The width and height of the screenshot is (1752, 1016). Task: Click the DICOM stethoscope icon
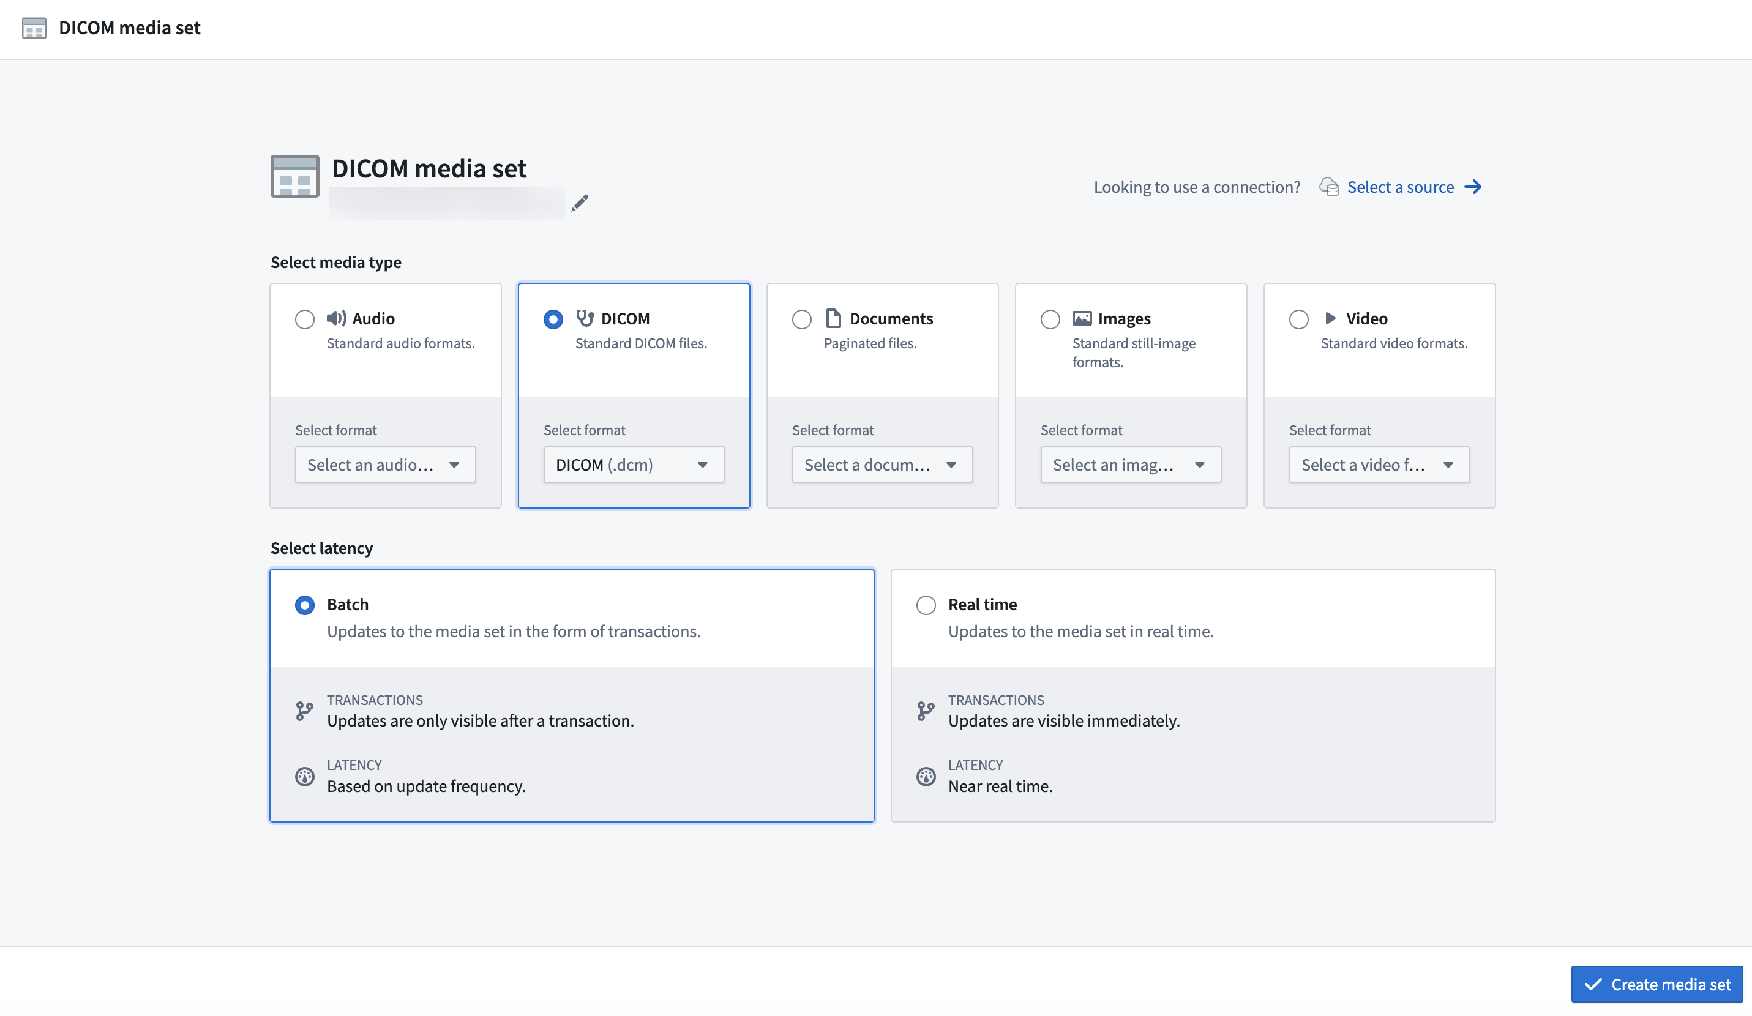[x=585, y=318]
